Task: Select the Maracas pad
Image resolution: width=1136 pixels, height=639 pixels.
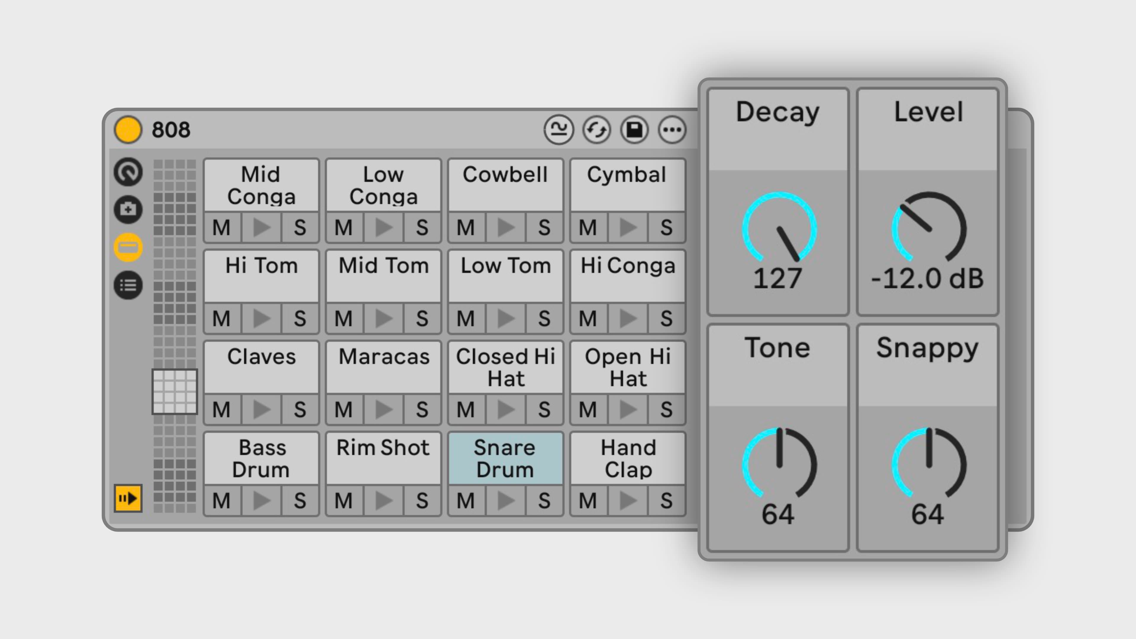Action: 383,367
